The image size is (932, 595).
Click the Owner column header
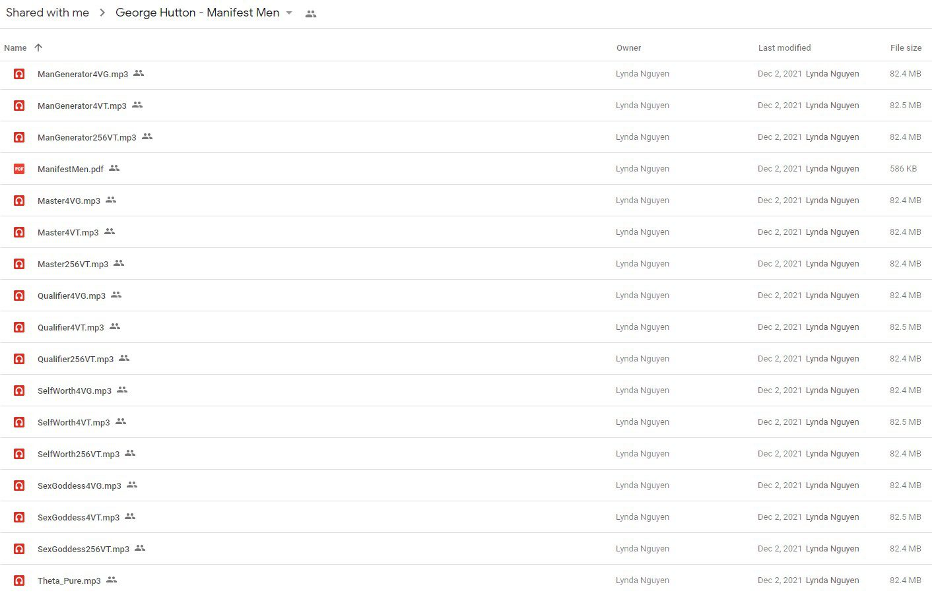click(628, 47)
